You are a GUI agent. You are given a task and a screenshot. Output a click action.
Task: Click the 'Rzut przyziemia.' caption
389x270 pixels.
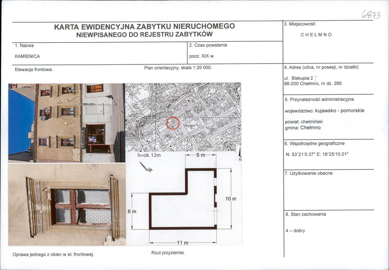168,252
